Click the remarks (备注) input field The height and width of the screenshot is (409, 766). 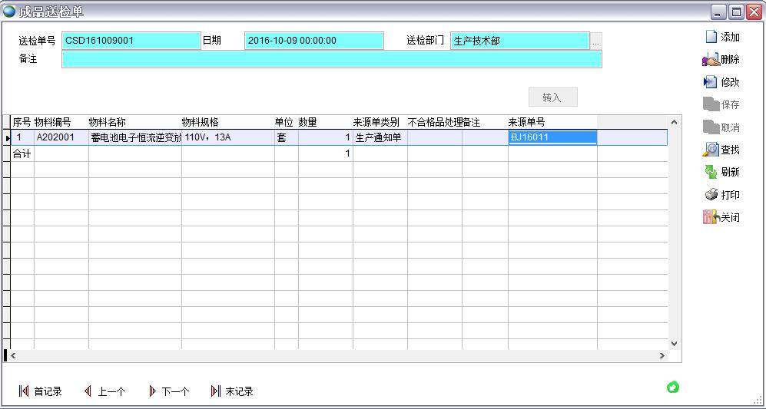click(x=331, y=59)
